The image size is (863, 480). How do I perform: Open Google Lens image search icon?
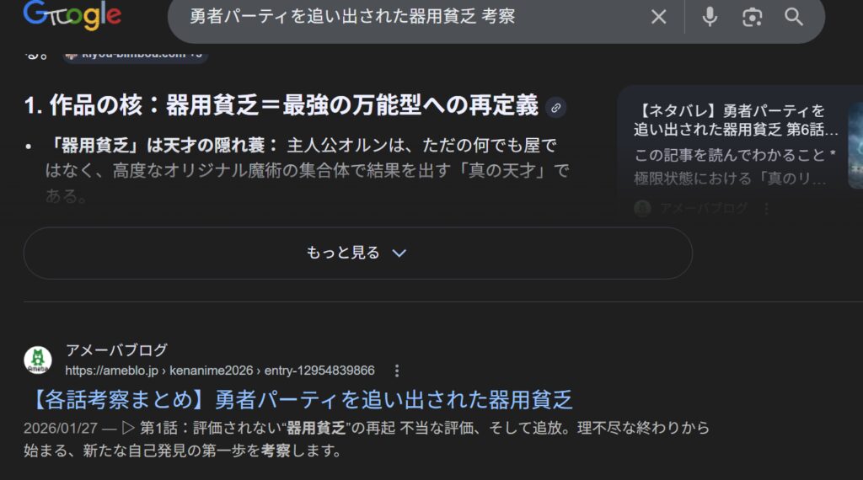[x=752, y=17]
